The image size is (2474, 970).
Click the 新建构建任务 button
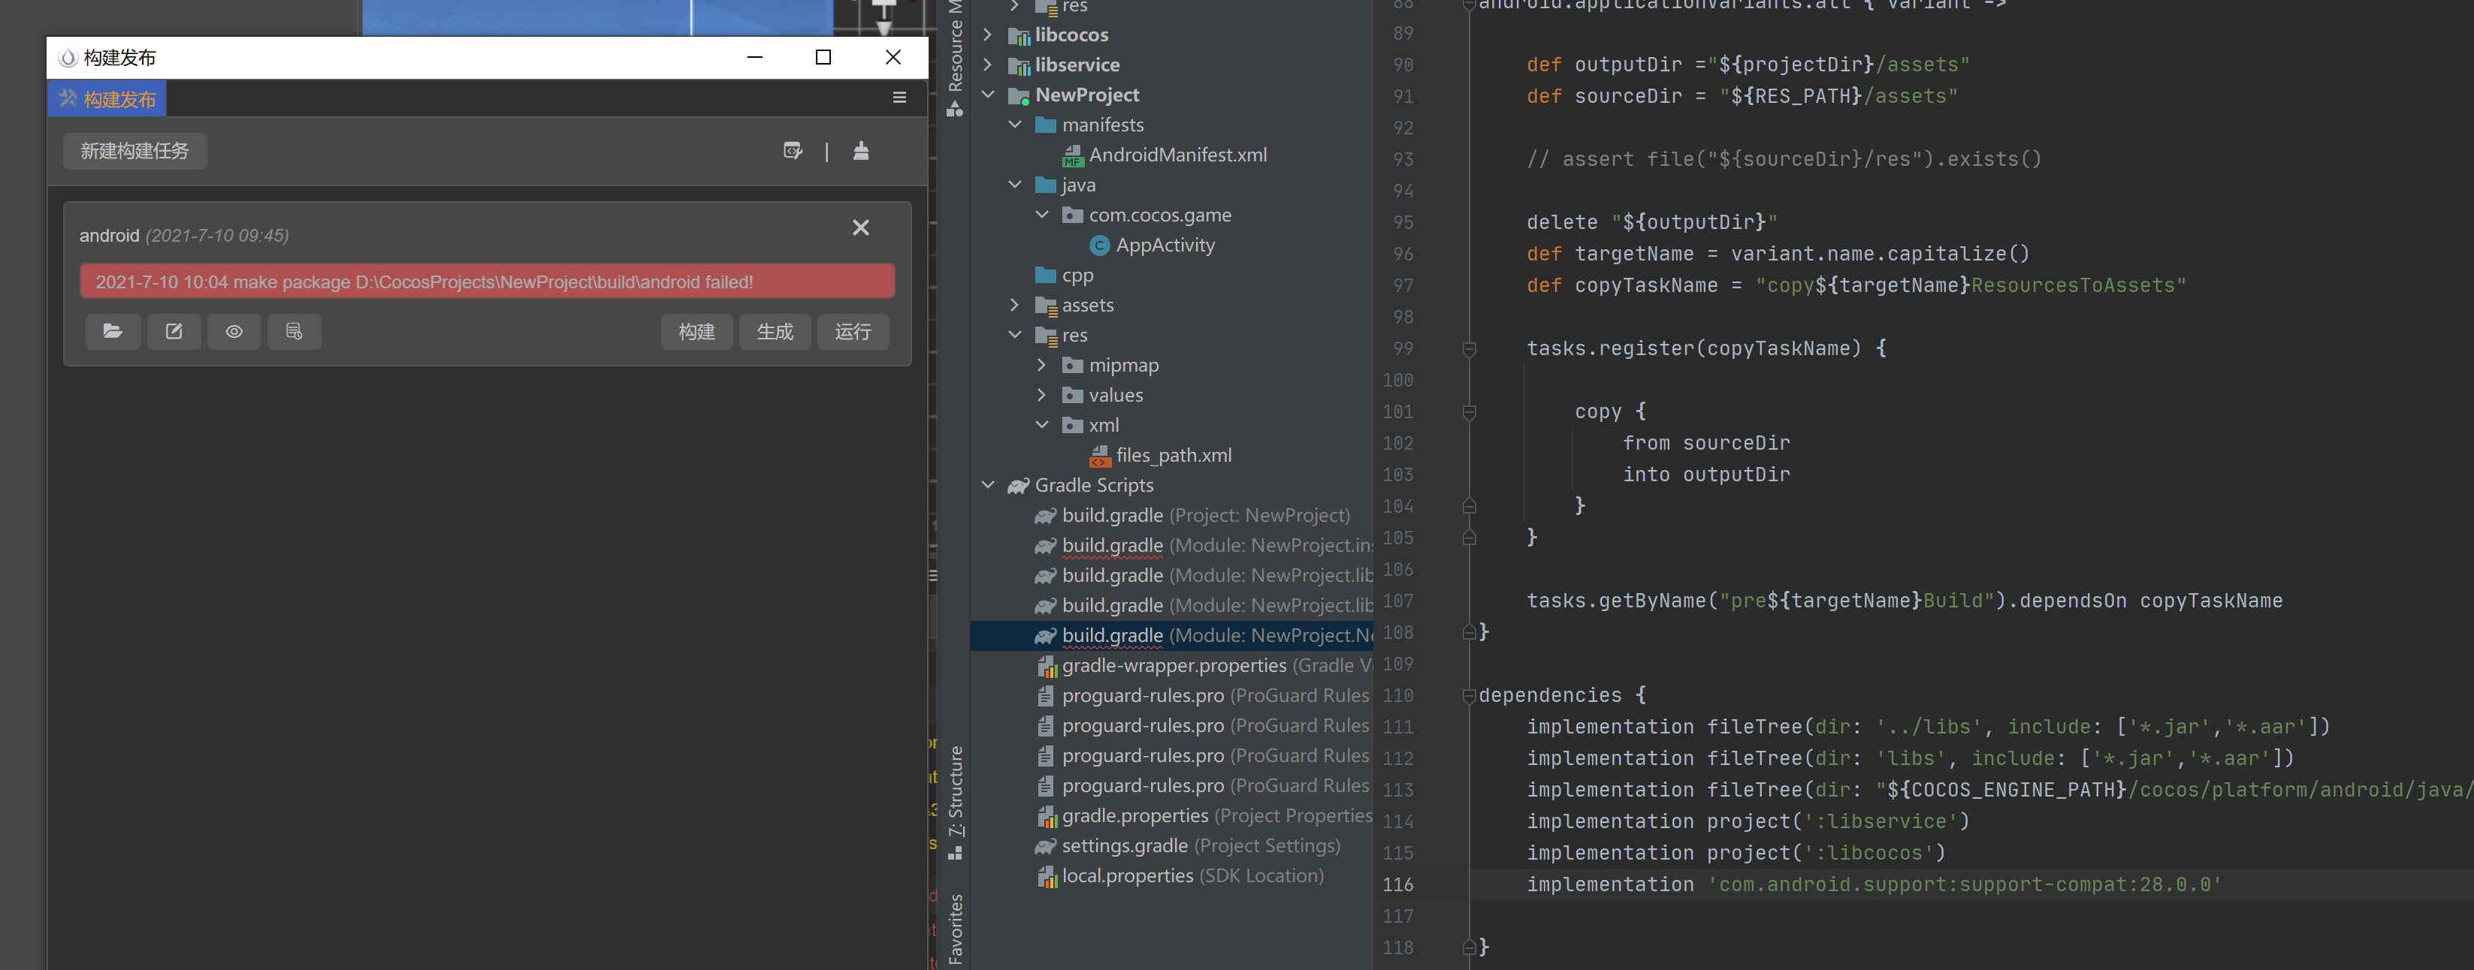tap(134, 151)
